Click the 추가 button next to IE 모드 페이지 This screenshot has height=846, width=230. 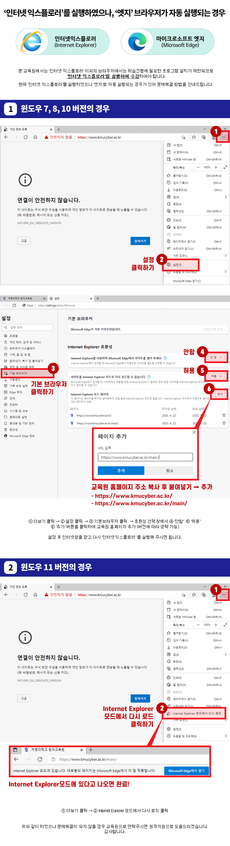(220, 394)
